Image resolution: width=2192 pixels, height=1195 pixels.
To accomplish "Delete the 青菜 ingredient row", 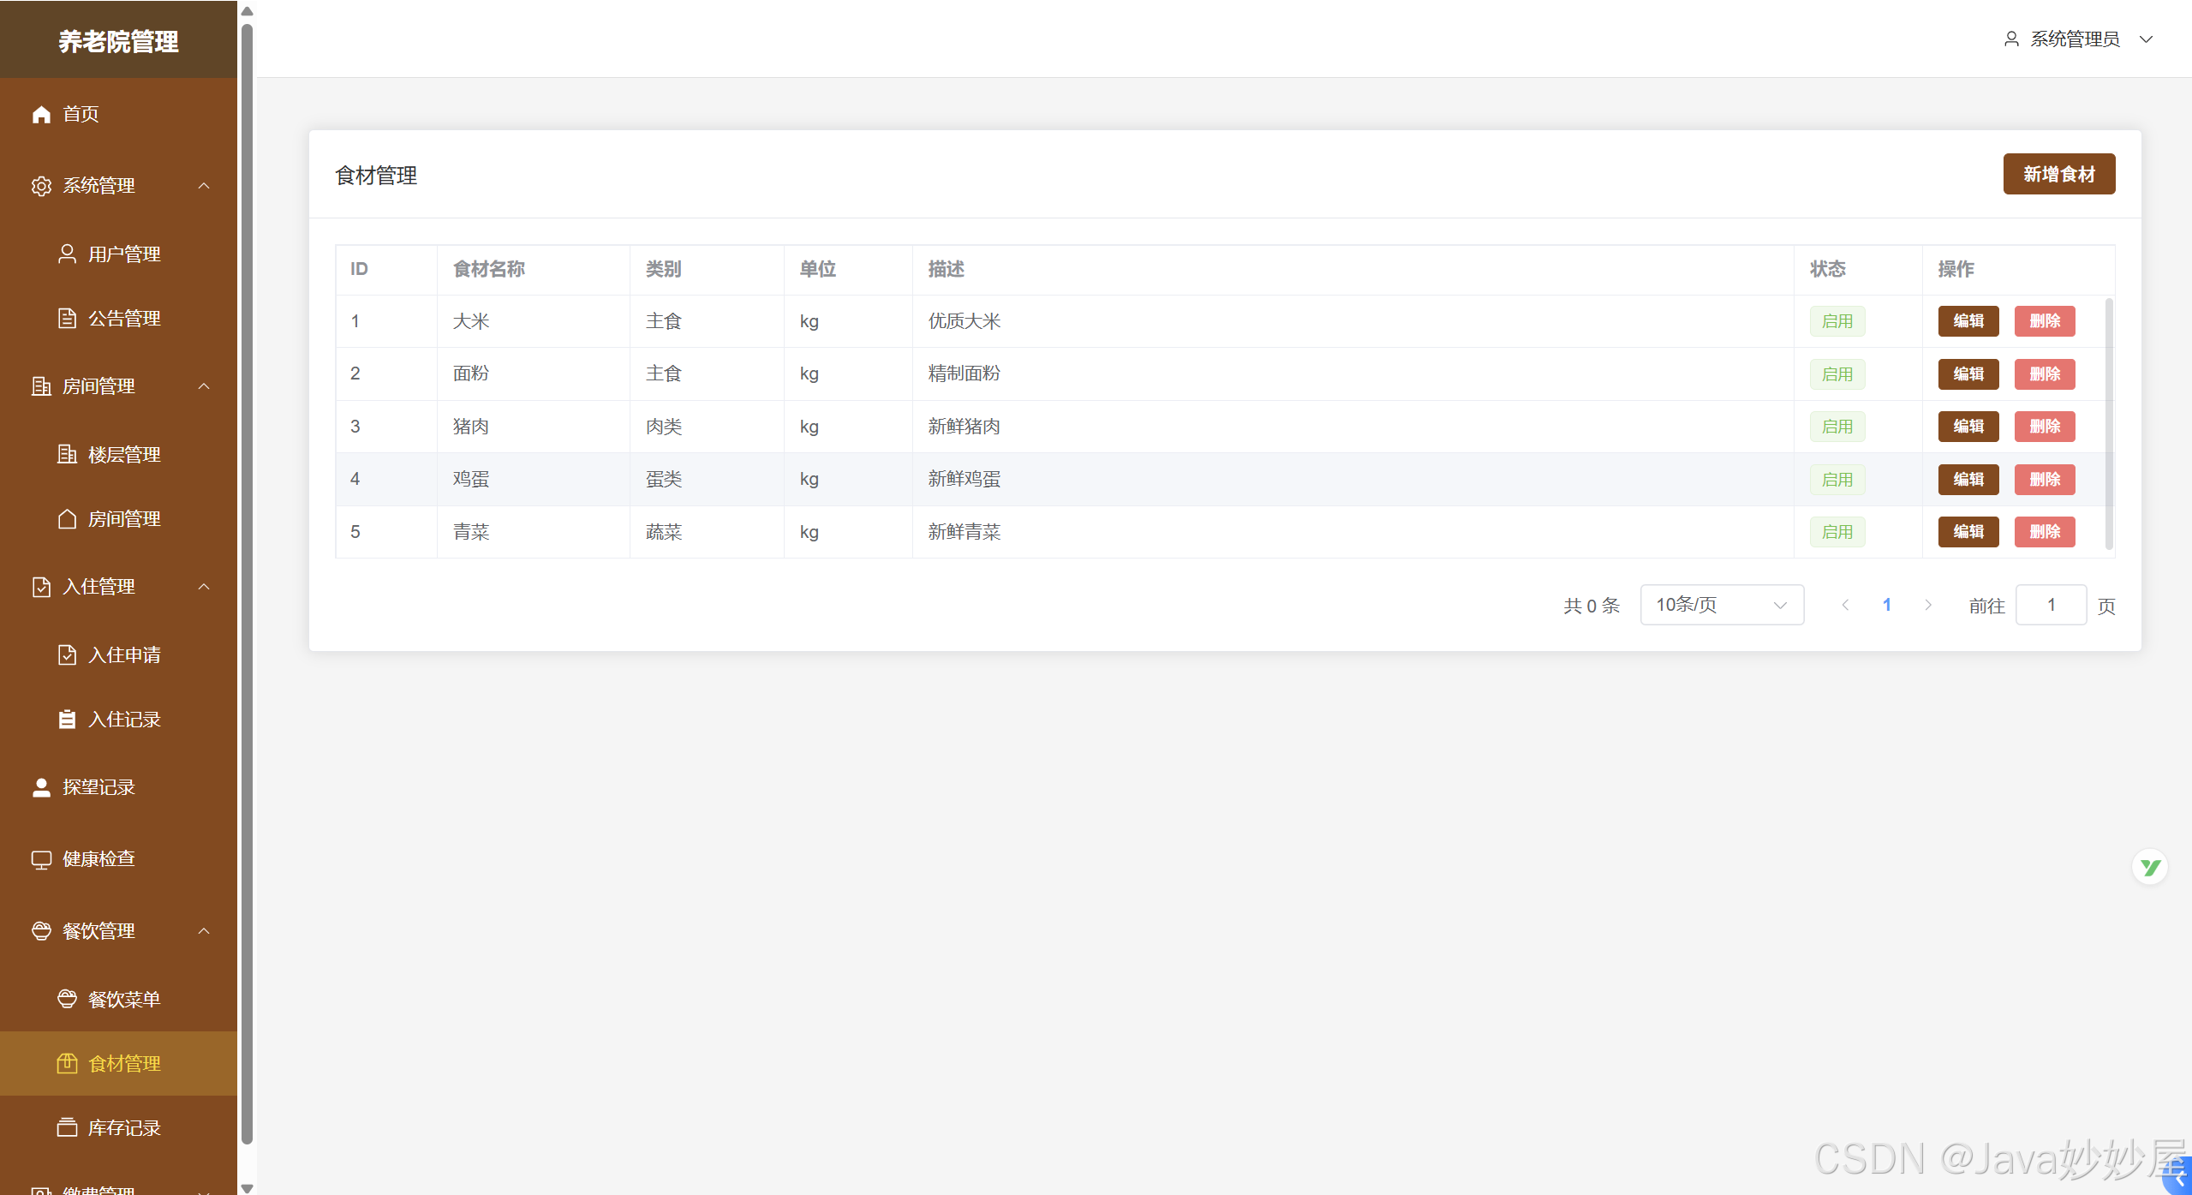I will 2044,532.
